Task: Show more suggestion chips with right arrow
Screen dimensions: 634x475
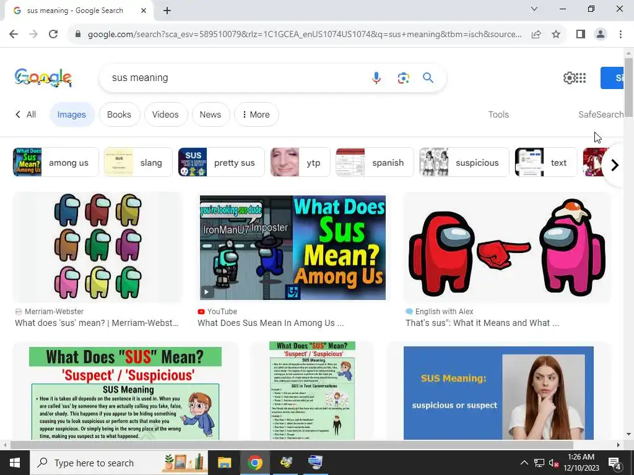Action: 615,165
